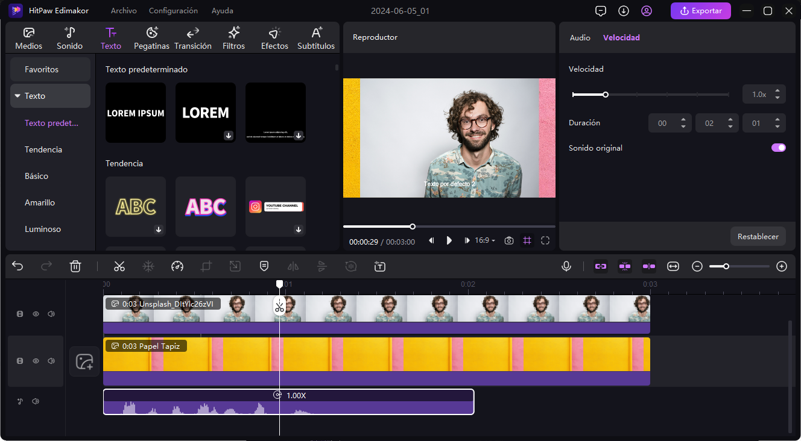Open the Transición panel

192,37
